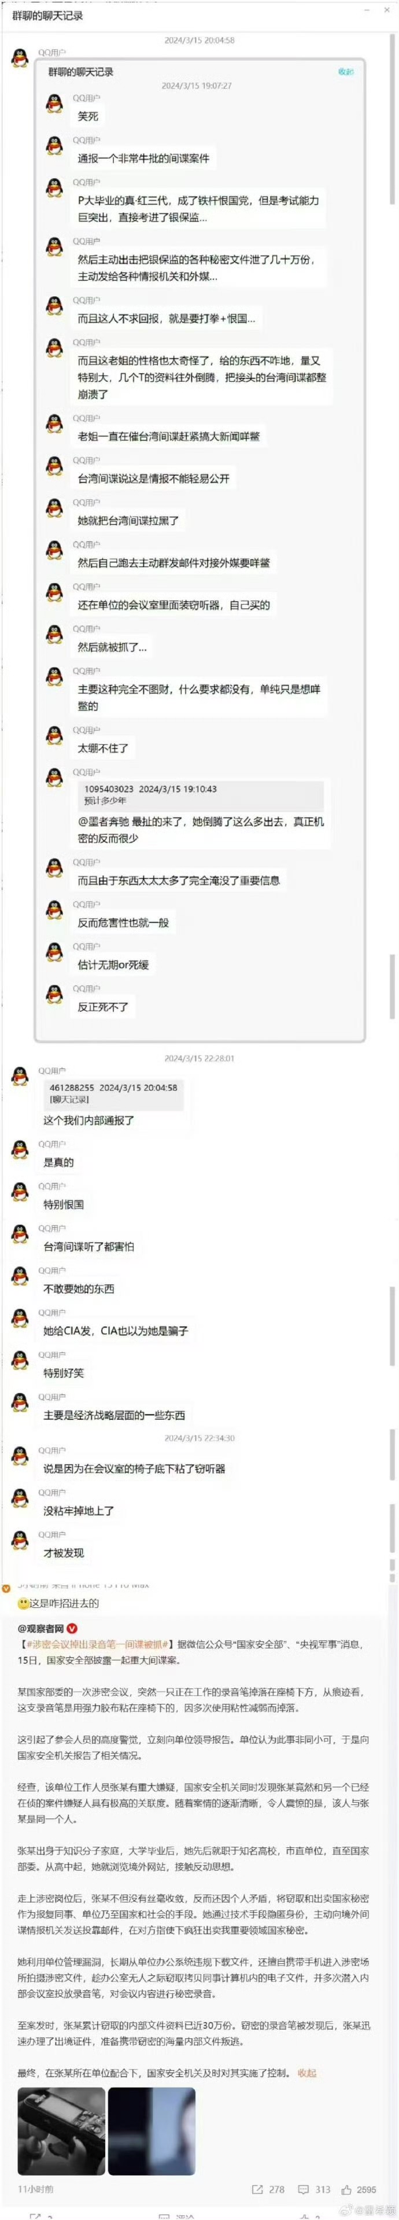Viewport: 399px width, 2220px height.
Task: Click the 群聊的聊天记录 window title
Action: click(47, 16)
